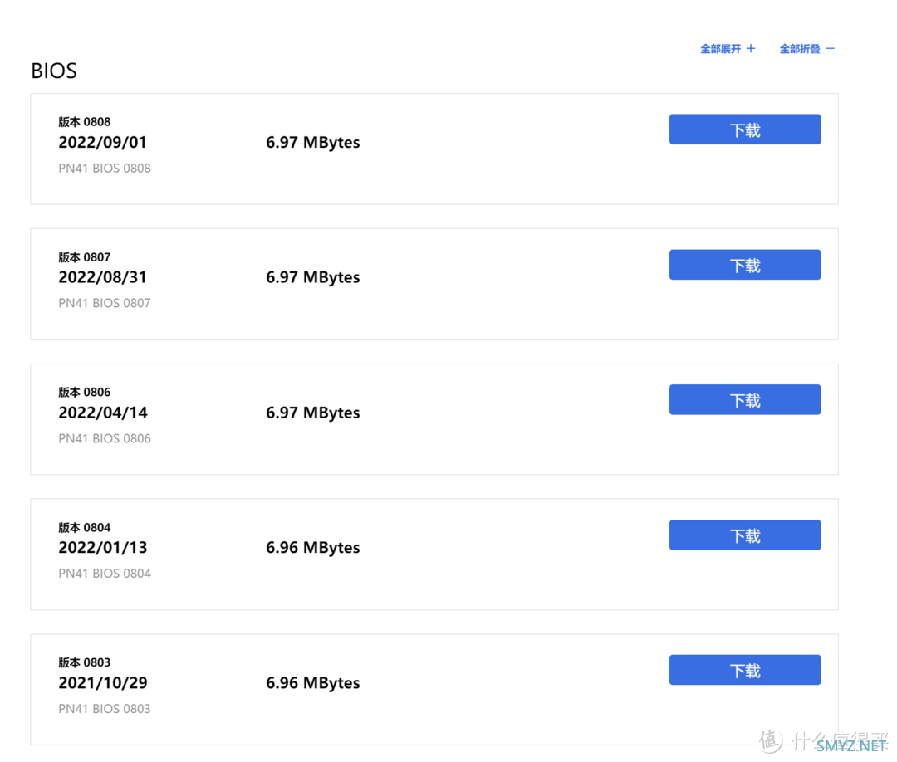Image resolution: width=897 pixels, height=762 pixels.
Task: Click the date 2022/01/13
Action: tap(102, 548)
